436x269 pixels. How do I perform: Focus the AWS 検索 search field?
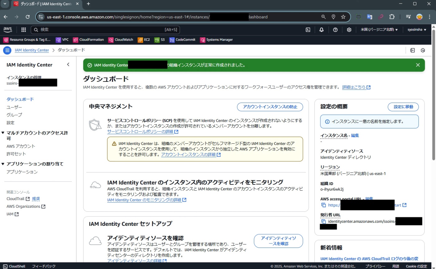coord(105,30)
